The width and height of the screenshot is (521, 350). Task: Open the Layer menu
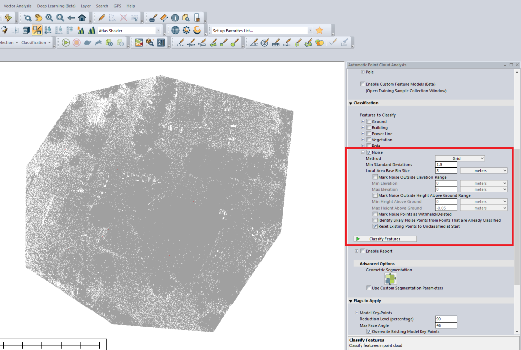click(x=85, y=6)
